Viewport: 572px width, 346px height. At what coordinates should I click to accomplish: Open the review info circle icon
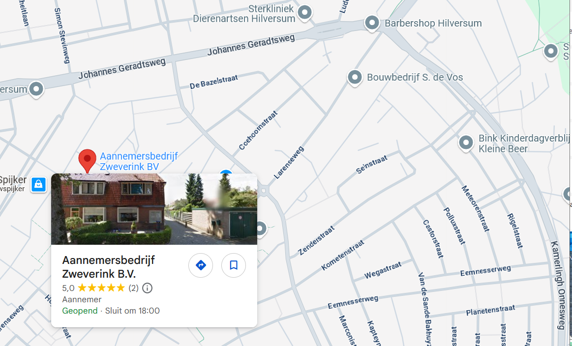pos(147,288)
